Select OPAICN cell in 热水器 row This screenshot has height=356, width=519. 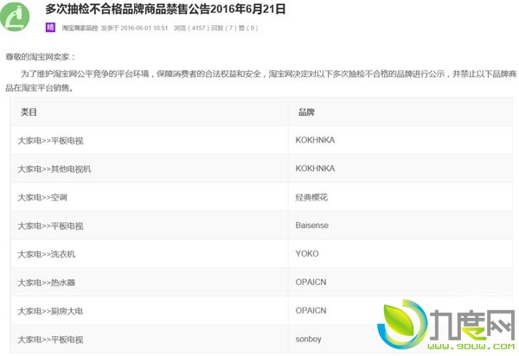(311, 283)
